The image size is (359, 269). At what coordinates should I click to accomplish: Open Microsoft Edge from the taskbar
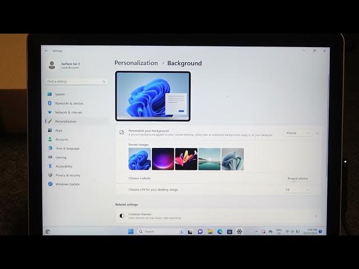coord(220,231)
